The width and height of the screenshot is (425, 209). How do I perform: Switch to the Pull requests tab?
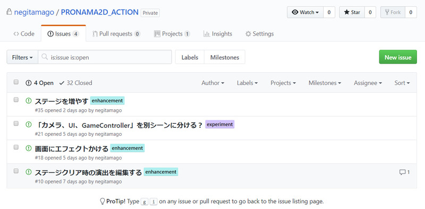point(116,34)
